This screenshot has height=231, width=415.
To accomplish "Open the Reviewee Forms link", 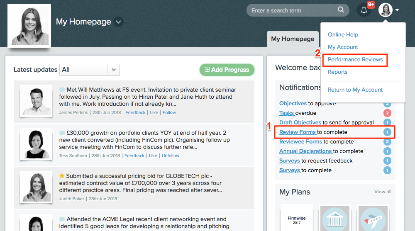I will click(x=300, y=141).
